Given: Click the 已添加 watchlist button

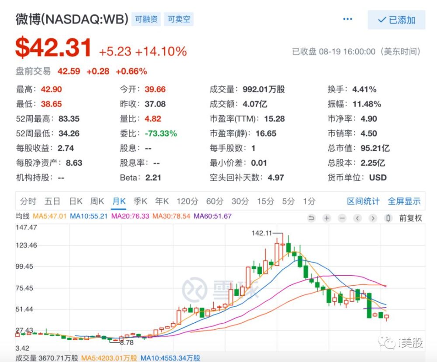Looking at the screenshot, I should pos(396,20).
